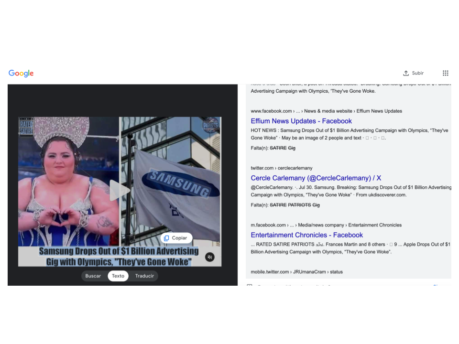Click the Subir upload button
Screen dimensions: 459x344
click(413, 73)
